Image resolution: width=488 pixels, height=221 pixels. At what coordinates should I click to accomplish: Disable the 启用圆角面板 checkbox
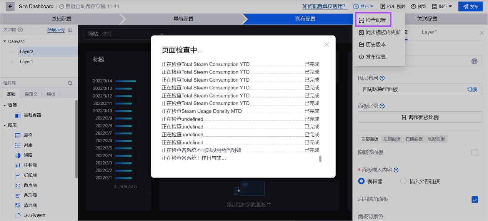pyautogui.click(x=475, y=199)
